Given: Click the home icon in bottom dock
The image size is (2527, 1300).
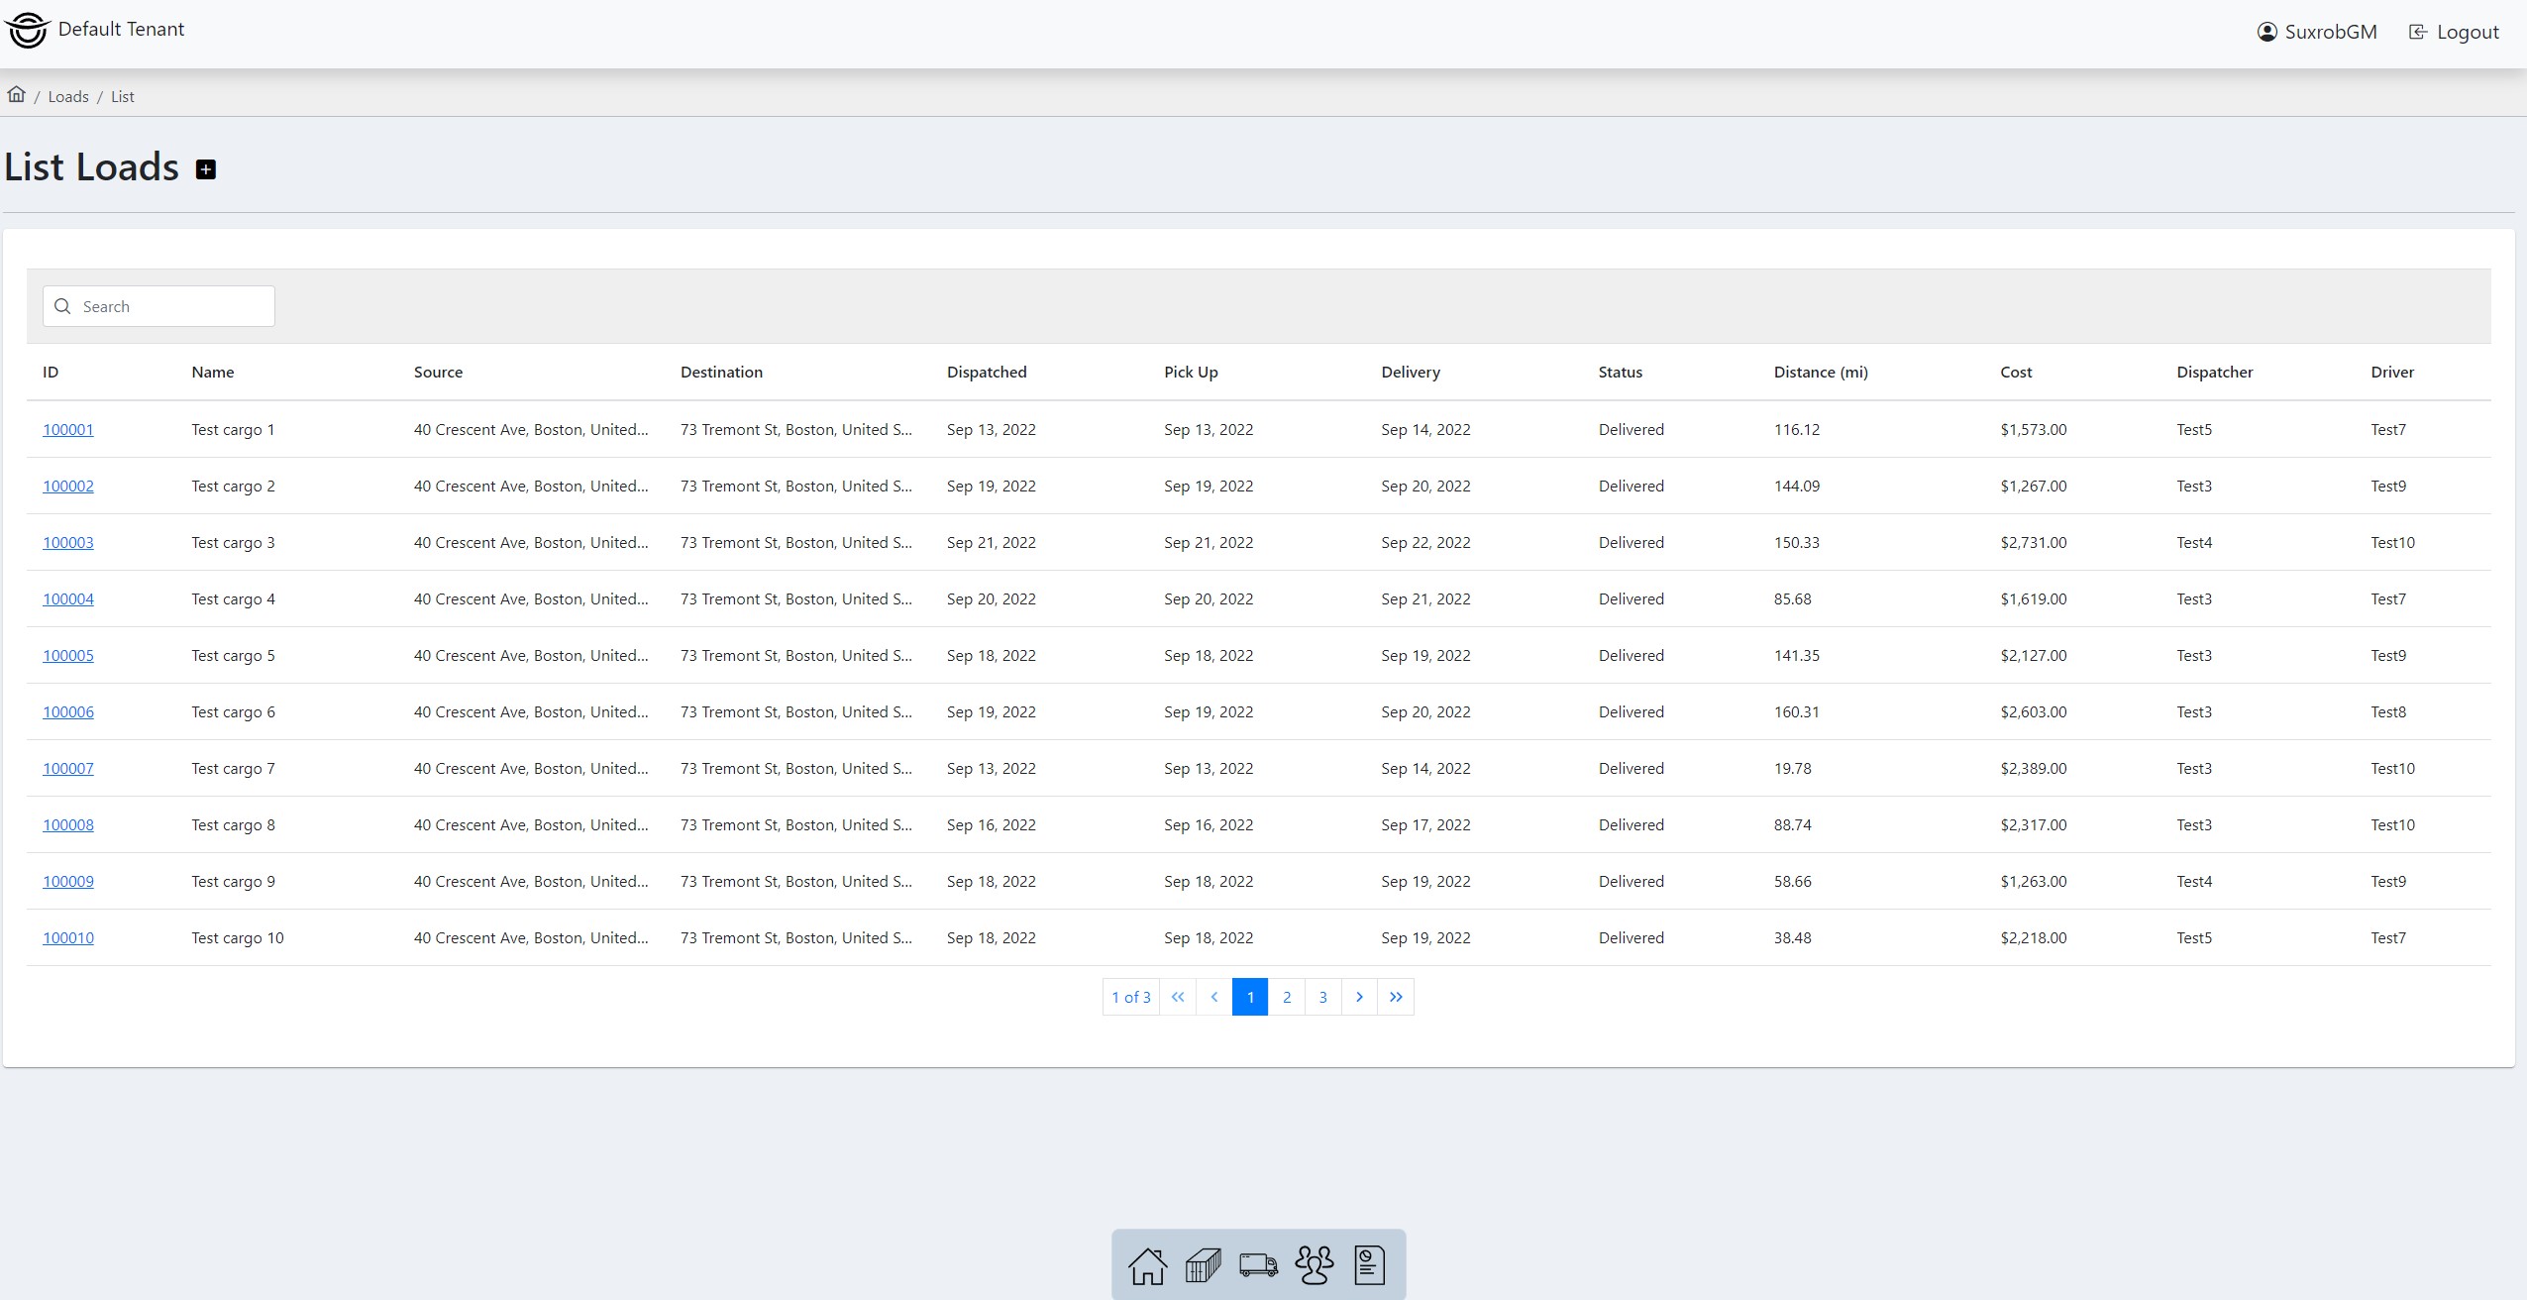Looking at the screenshot, I should tap(1147, 1265).
